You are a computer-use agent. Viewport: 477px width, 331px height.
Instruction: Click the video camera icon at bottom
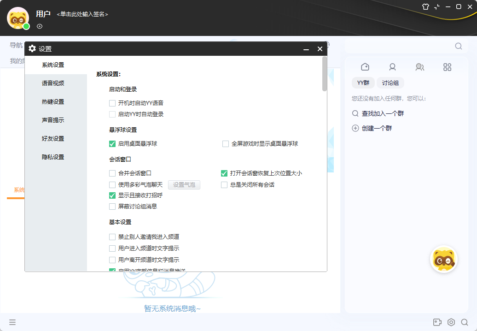coord(437,322)
